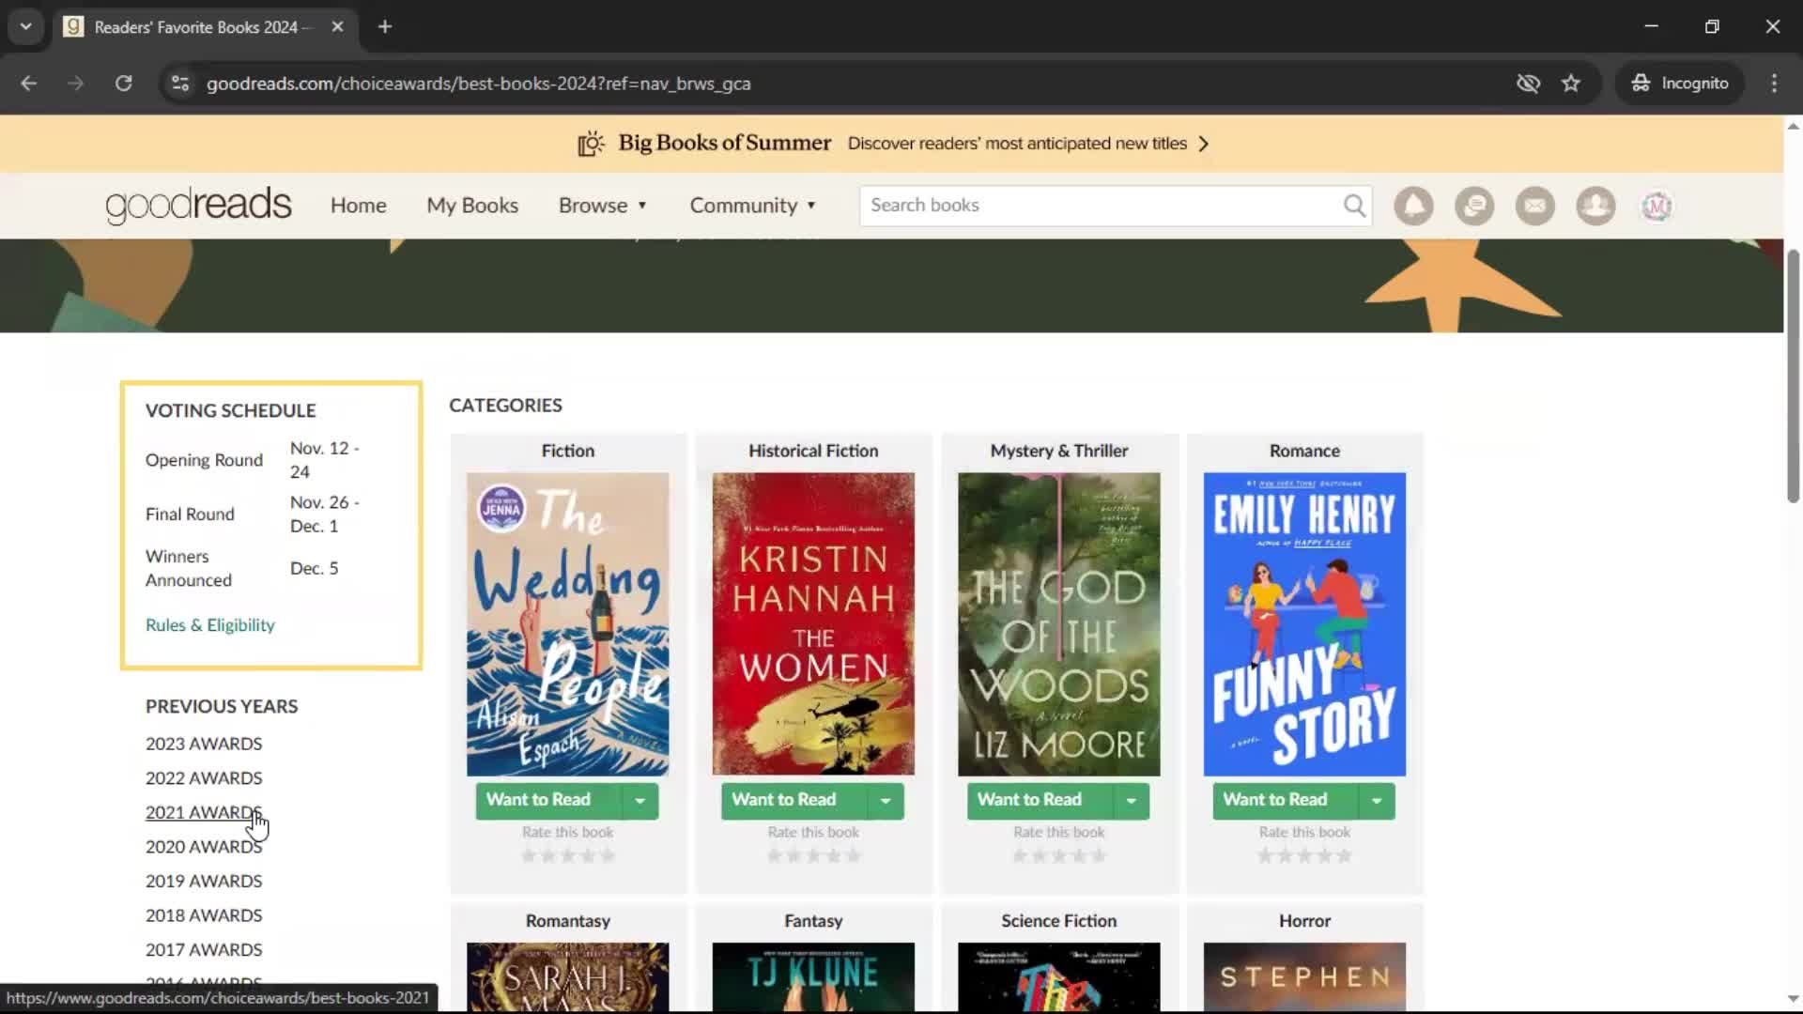
Task: Open the Science Fiction category heading
Action: point(1058,921)
